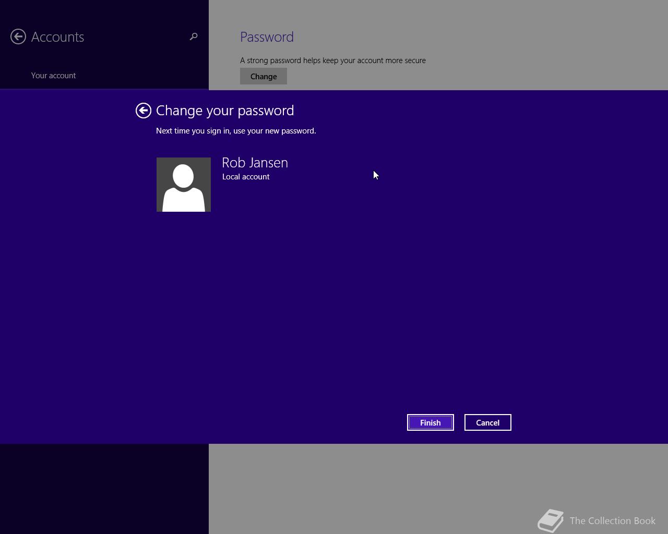Click the Change your password heading
Image resolution: width=668 pixels, height=534 pixels.
coord(225,111)
